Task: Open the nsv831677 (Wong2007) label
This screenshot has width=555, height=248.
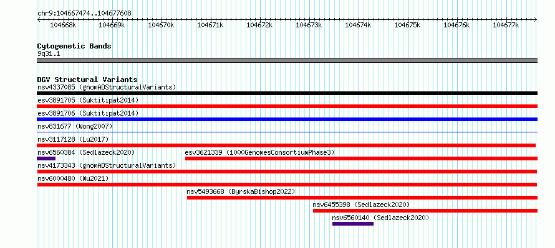Action: [x=75, y=126]
